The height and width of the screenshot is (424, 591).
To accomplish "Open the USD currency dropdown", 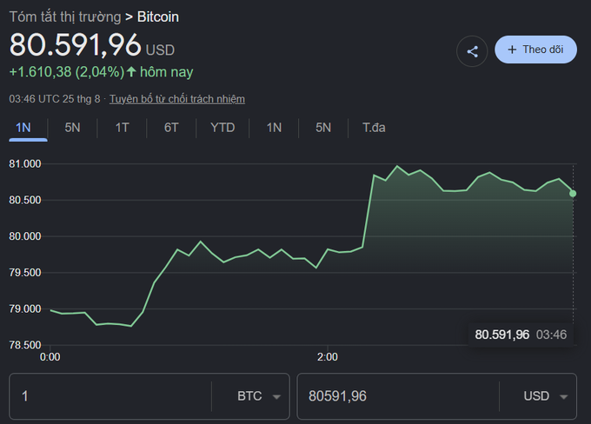I will point(545,396).
